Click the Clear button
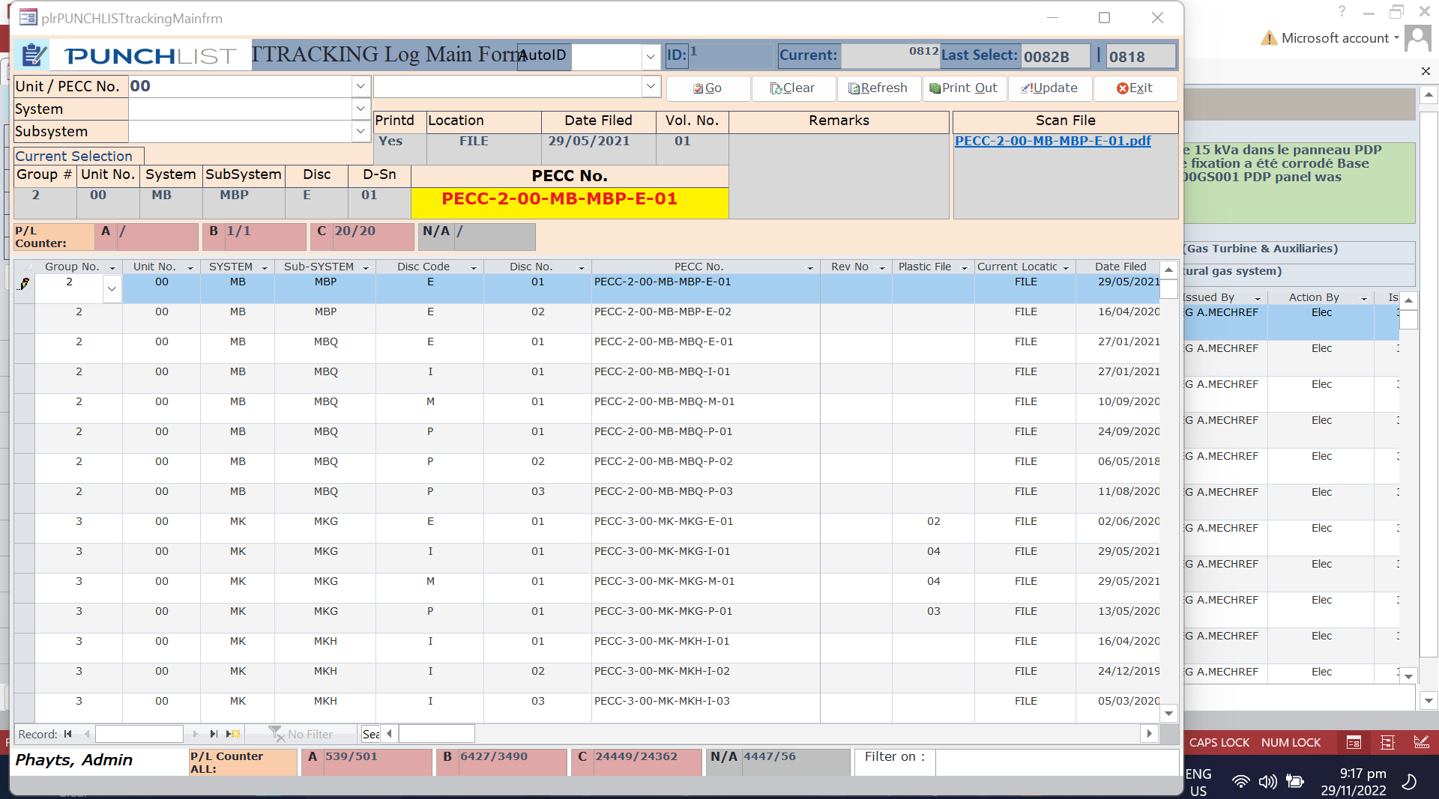The image size is (1439, 799). tap(793, 88)
